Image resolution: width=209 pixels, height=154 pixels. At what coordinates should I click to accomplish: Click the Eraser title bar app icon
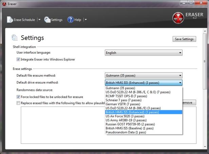[x=4, y=4]
